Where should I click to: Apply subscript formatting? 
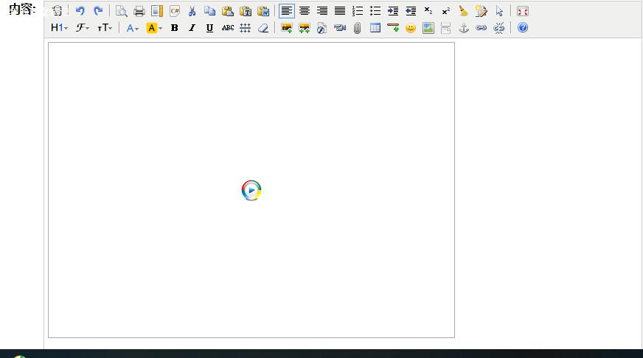click(428, 11)
